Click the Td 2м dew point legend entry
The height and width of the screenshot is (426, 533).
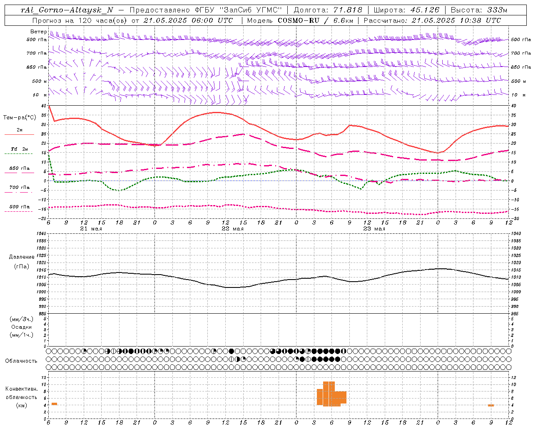pyautogui.click(x=20, y=149)
